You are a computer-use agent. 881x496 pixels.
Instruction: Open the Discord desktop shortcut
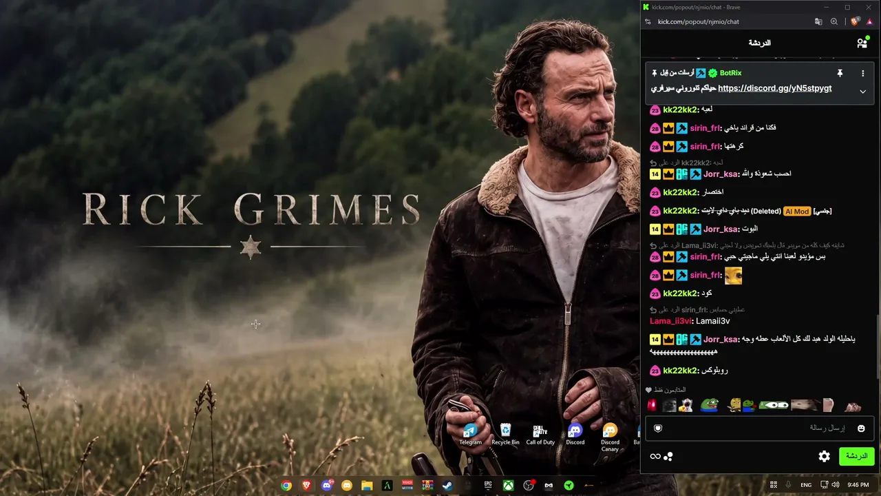[575, 435]
